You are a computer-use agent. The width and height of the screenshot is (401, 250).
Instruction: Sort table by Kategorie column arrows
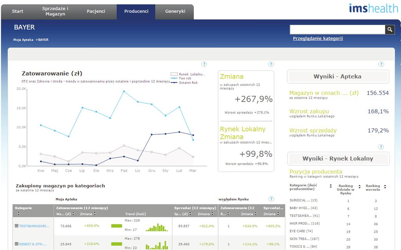click(x=18, y=214)
